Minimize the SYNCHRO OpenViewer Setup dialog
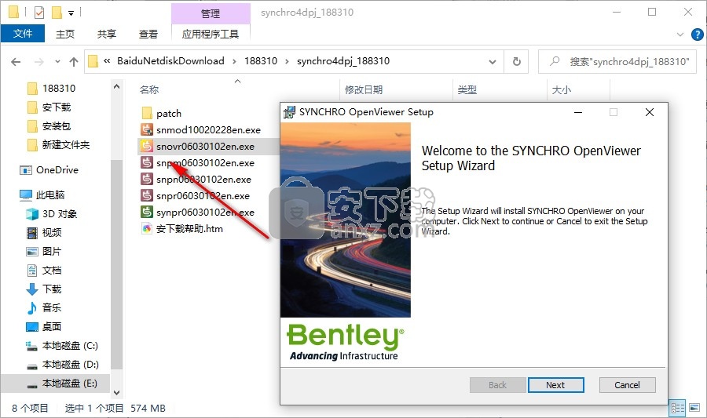The height and width of the screenshot is (418, 707). pyautogui.click(x=578, y=112)
